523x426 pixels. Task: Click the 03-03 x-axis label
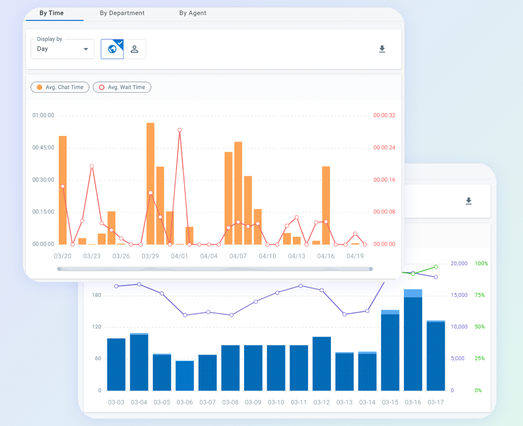(x=116, y=402)
